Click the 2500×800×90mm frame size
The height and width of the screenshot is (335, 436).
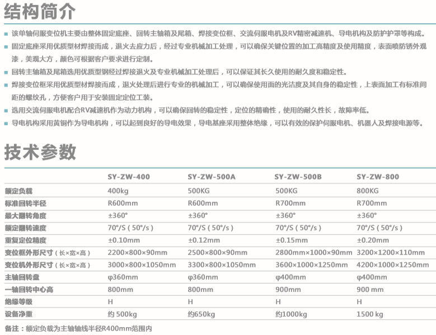(218, 252)
